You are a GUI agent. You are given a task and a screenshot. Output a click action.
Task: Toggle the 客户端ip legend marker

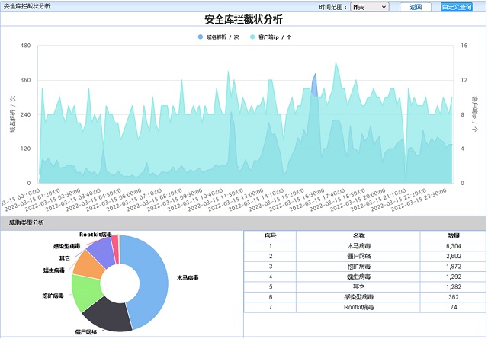tap(252, 37)
